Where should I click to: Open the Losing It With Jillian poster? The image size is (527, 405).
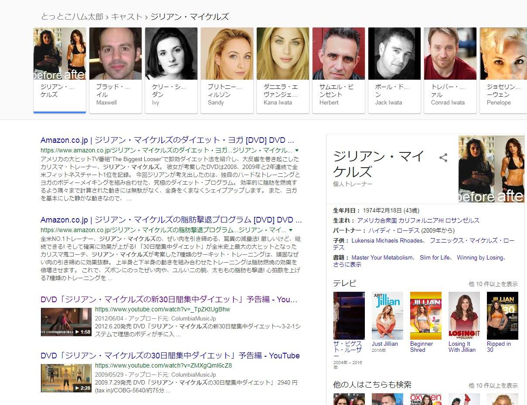point(464,316)
